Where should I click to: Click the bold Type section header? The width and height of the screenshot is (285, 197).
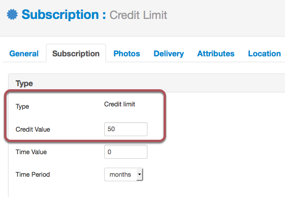[x=24, y=83]
